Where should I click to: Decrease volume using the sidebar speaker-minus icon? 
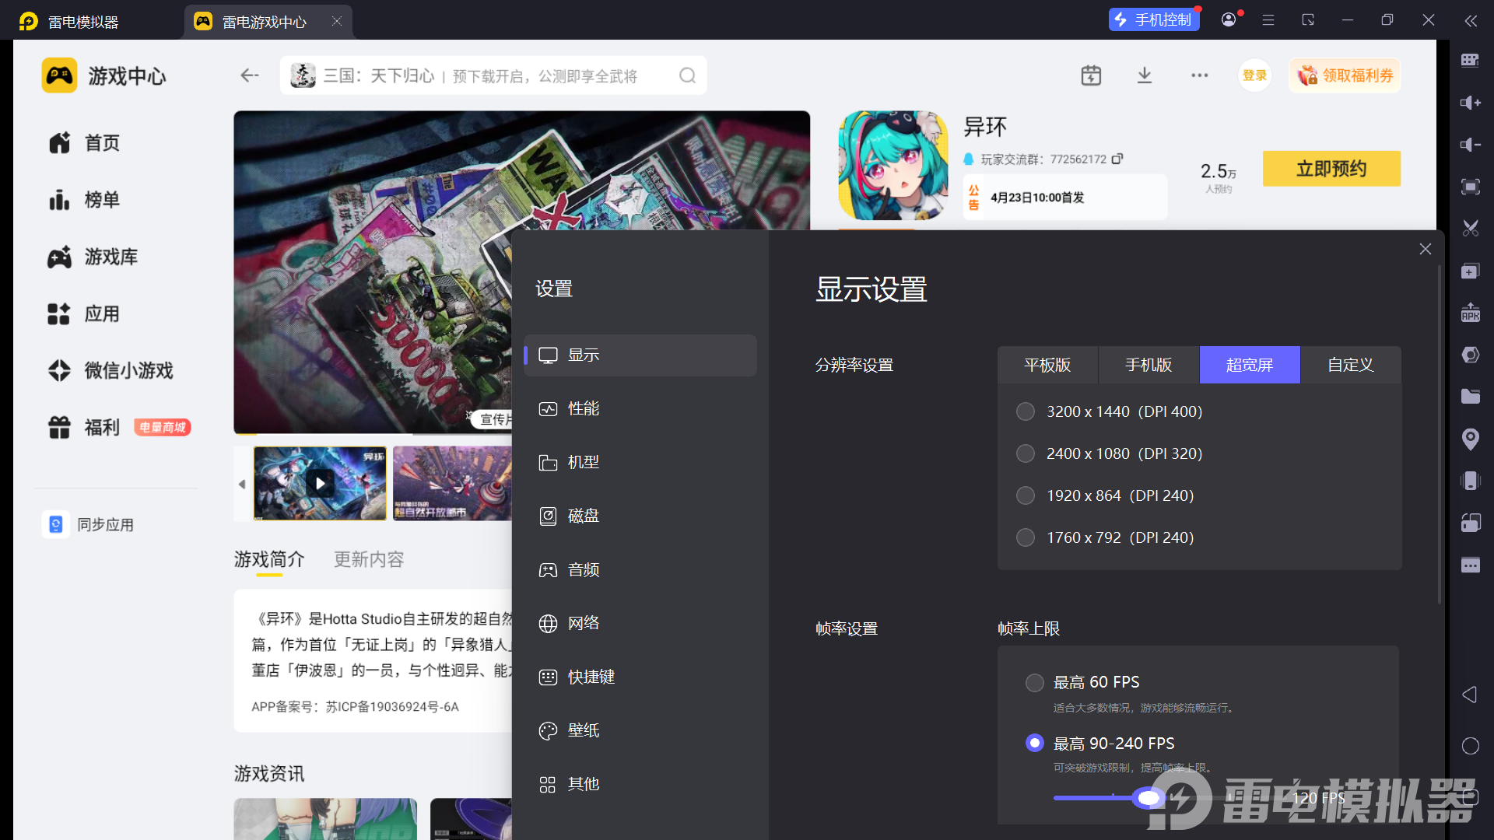1470,145
